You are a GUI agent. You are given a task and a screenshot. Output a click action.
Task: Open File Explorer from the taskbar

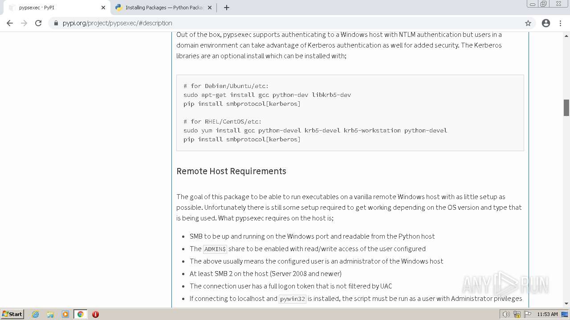(x=50, y=314)
